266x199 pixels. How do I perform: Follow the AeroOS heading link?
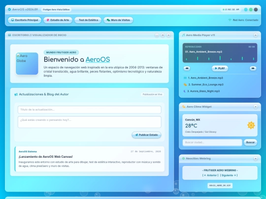(x=98, y=59)
